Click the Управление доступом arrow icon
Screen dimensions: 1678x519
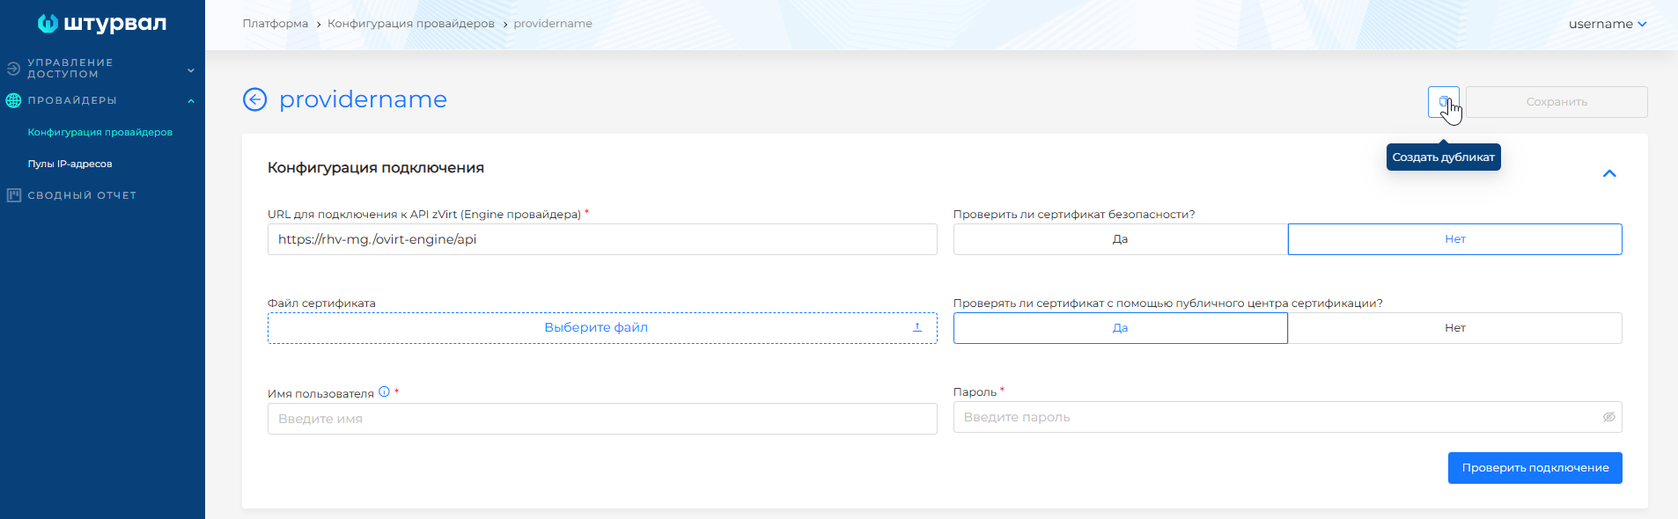13,69
